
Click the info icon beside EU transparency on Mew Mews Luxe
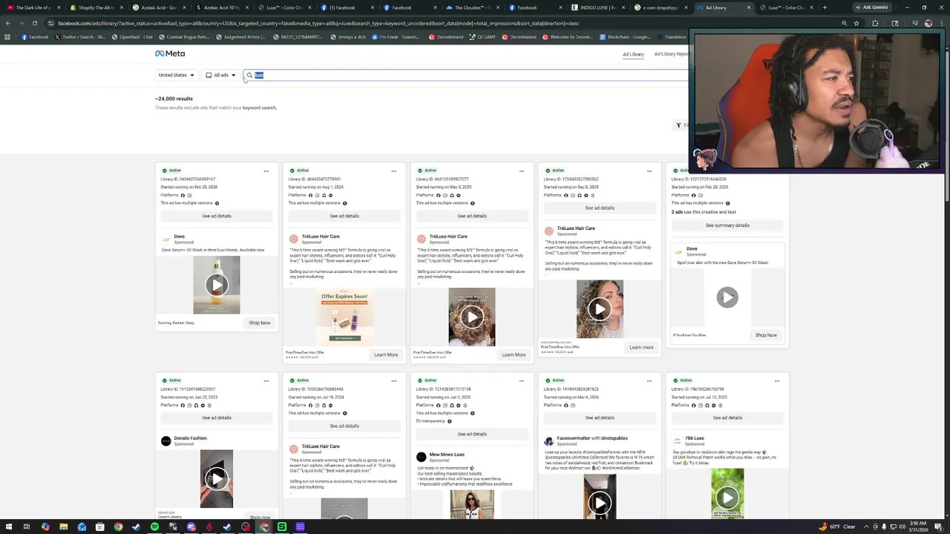(449, 421)
